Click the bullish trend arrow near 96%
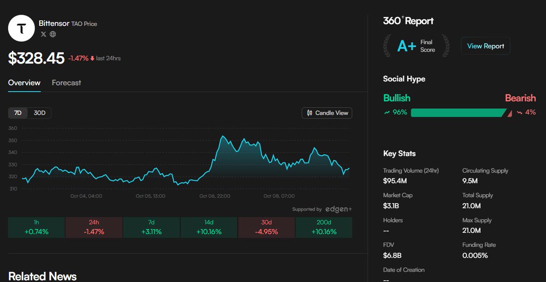This screenshot has height=282, width=546. pos(387,112)
